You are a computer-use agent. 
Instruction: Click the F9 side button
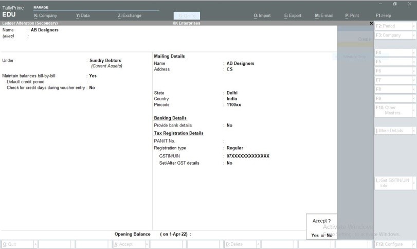click(393, 98)
